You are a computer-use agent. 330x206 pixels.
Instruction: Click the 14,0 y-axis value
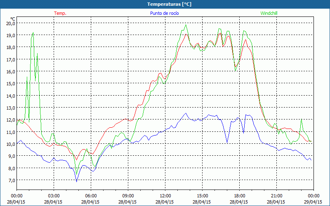pos(11,96)
